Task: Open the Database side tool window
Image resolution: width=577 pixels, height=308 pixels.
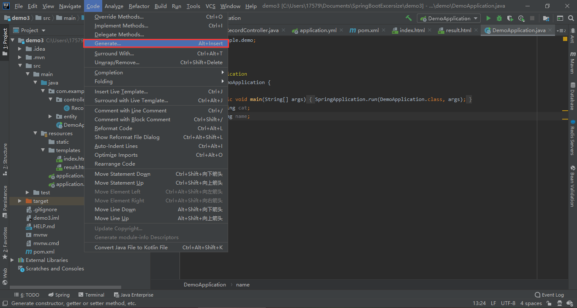Action: pyautogui.click(x=572, y=96)
